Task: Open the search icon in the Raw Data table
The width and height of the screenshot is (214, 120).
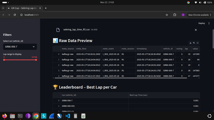Action: pos(194,43)
